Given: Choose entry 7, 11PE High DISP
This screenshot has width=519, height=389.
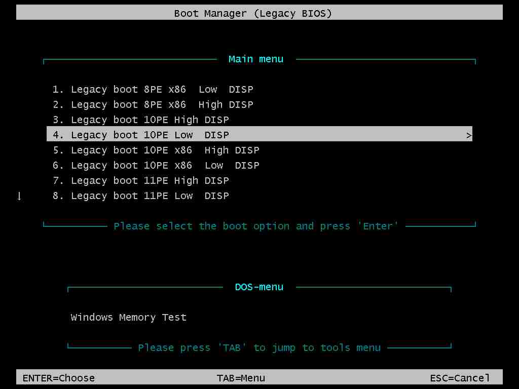Looking at the screenshot, I should tap(141, 181).
